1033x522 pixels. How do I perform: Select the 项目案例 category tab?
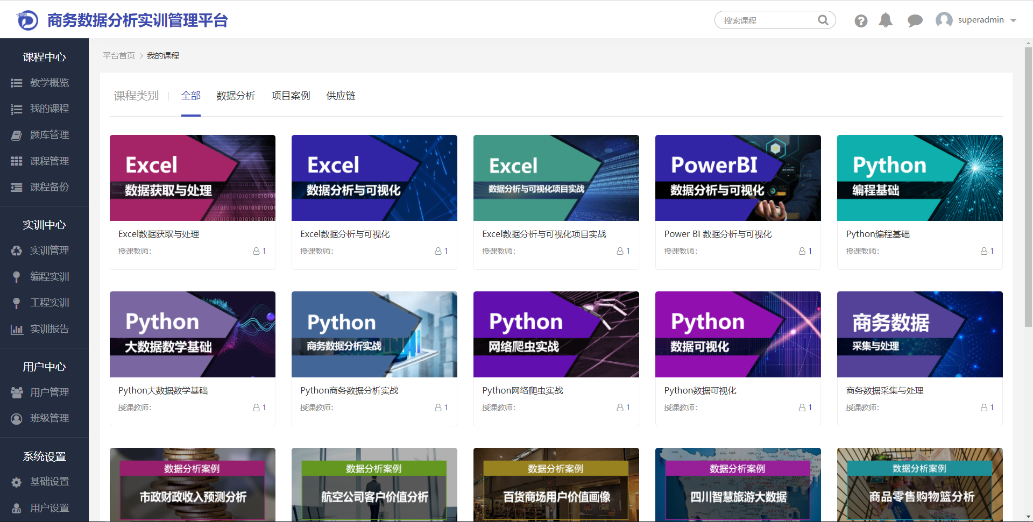pyautogui.click(x=291, y=96)
